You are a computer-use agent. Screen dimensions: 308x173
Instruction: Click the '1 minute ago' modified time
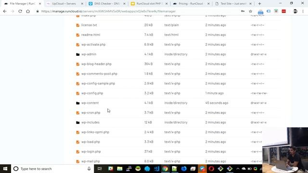(x=215, y=93)
